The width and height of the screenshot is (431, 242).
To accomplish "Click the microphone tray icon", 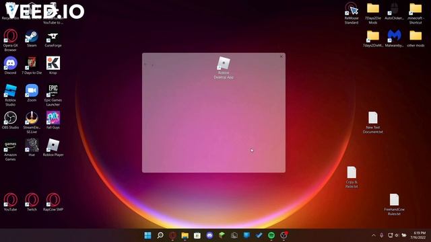I will coord(382,235).
